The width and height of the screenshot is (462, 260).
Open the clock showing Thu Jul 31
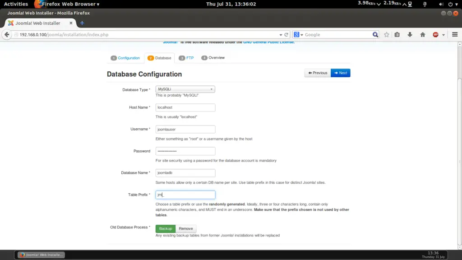point(231,4)
